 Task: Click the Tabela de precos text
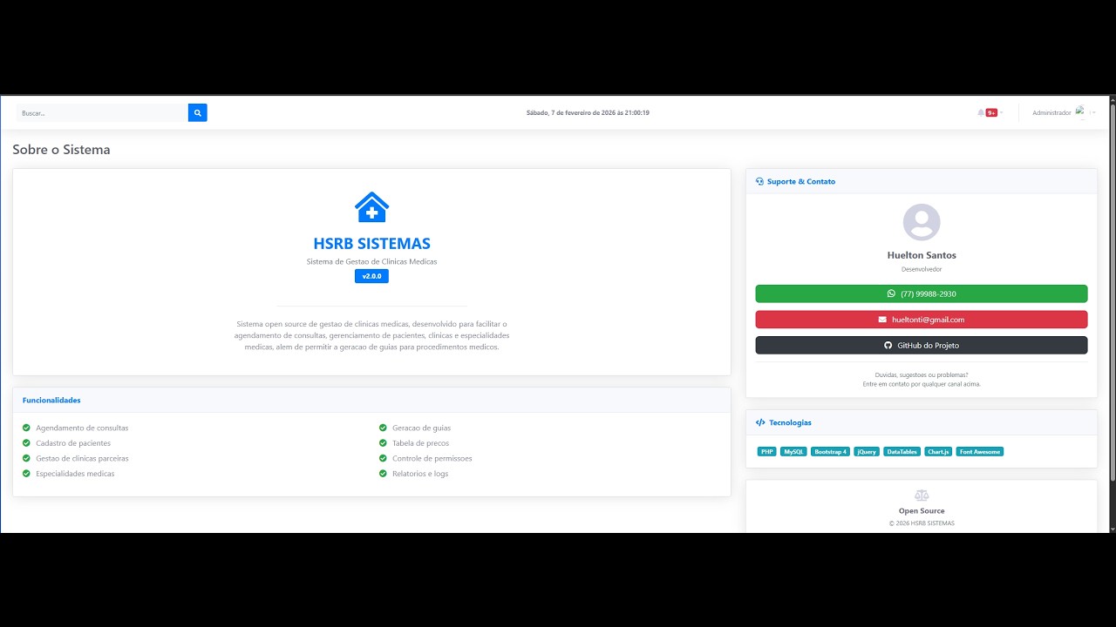click(421, 443)
